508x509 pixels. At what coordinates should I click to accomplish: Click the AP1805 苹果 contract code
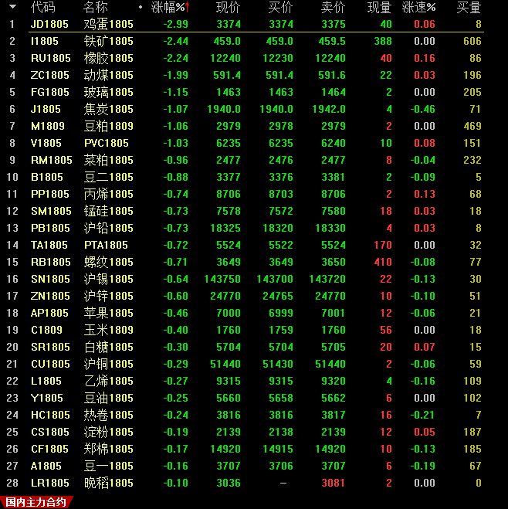pos(50,313)
